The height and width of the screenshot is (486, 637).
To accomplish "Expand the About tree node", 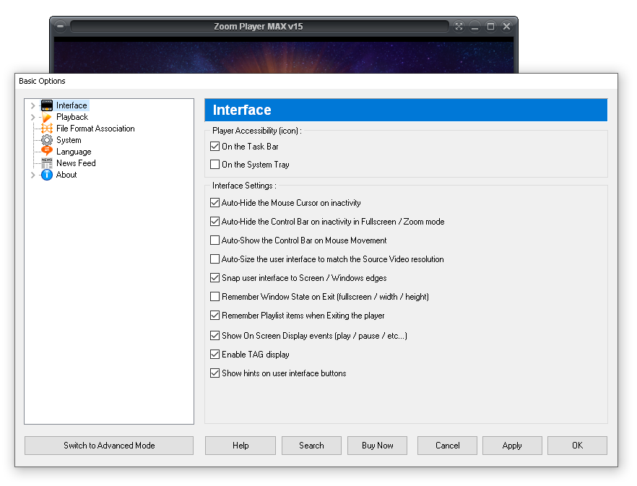I will (33, 175).
